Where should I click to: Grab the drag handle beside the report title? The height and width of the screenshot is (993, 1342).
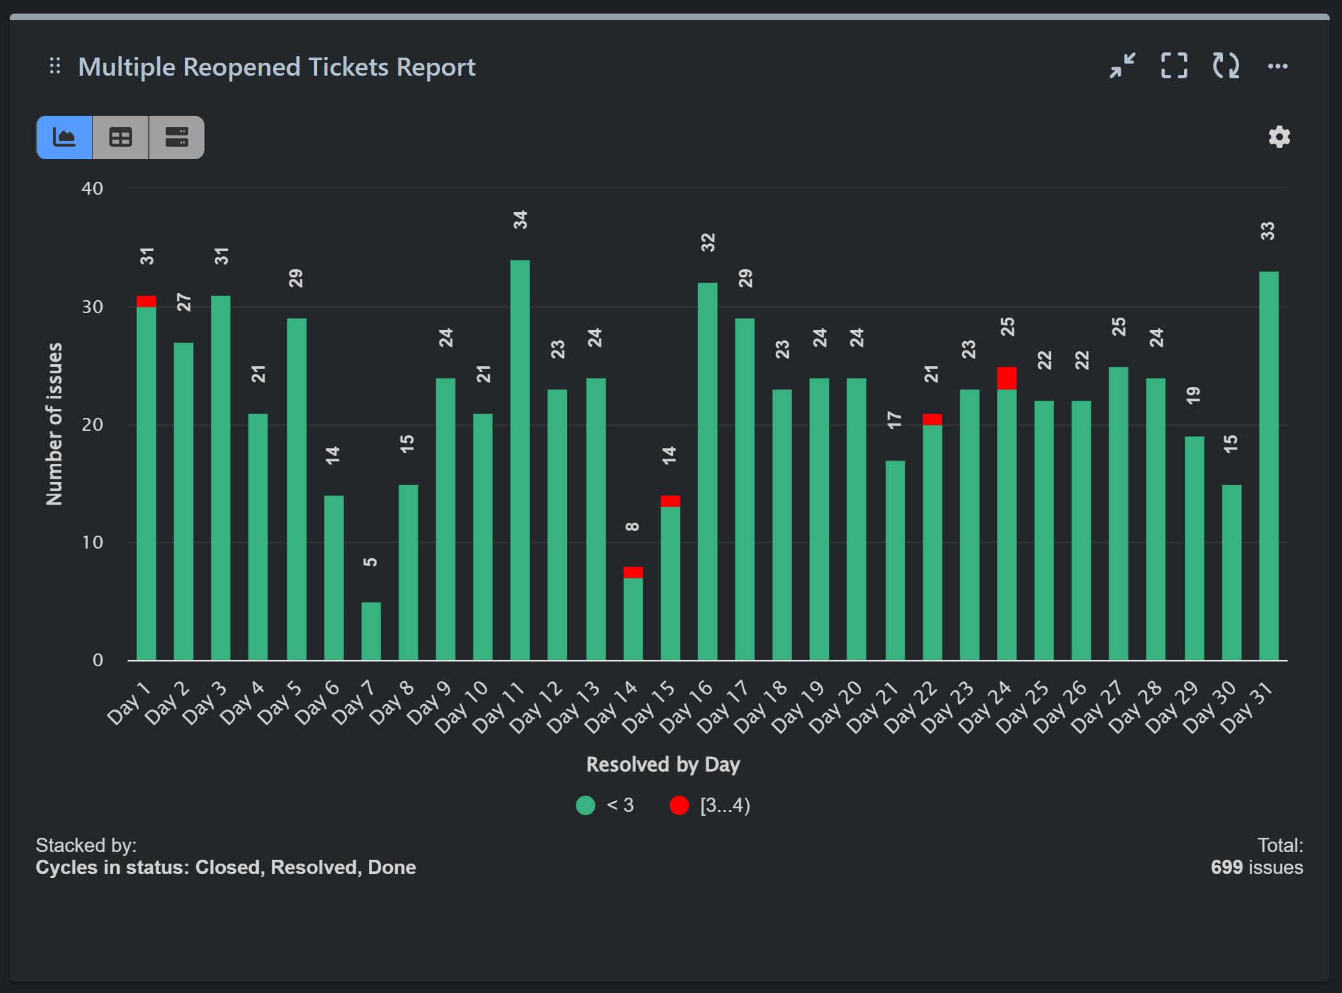56,66
